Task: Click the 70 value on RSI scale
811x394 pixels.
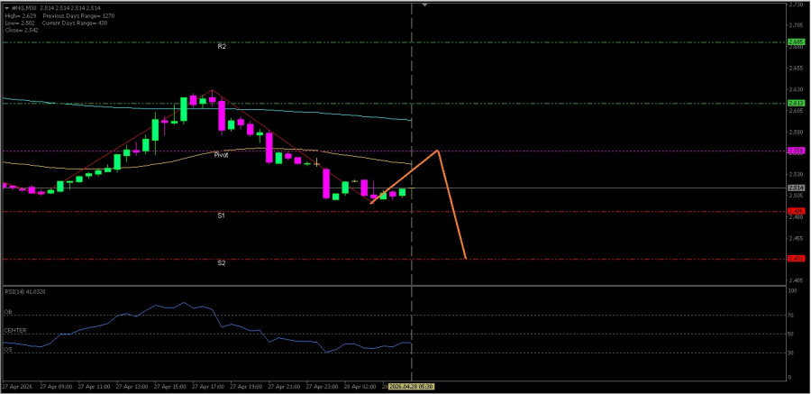Action: point(791,315)
